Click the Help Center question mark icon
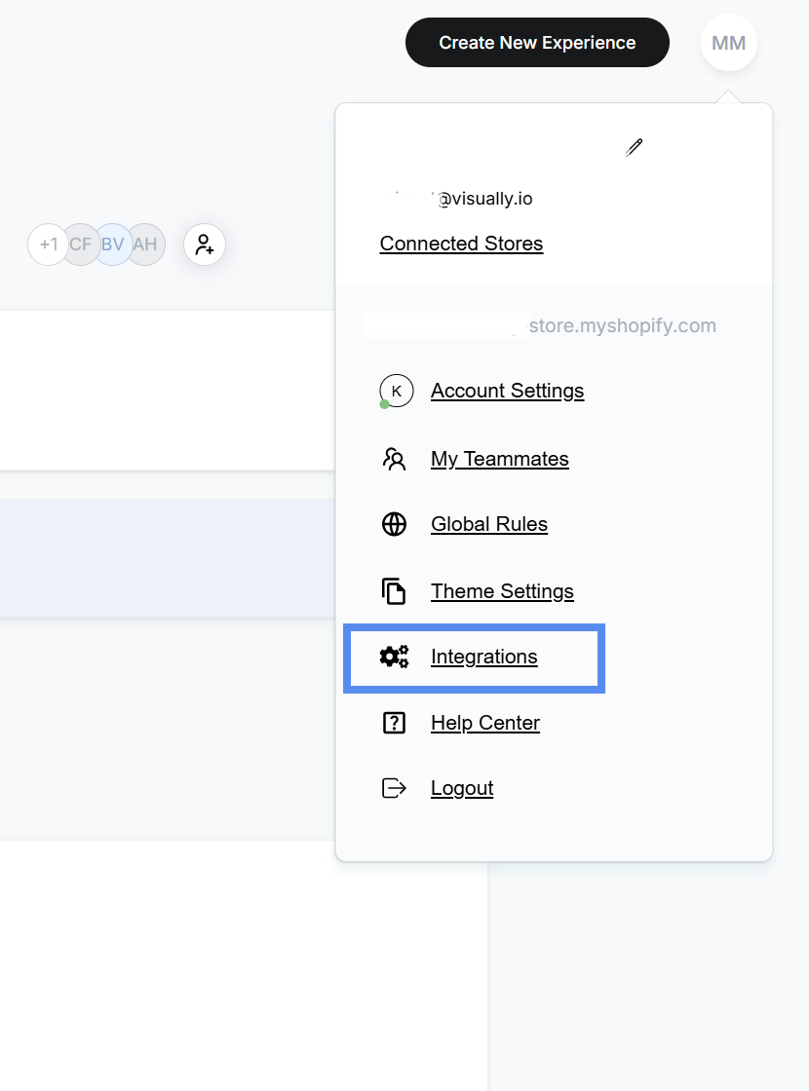809x1091 pixels. click(394, 722)
